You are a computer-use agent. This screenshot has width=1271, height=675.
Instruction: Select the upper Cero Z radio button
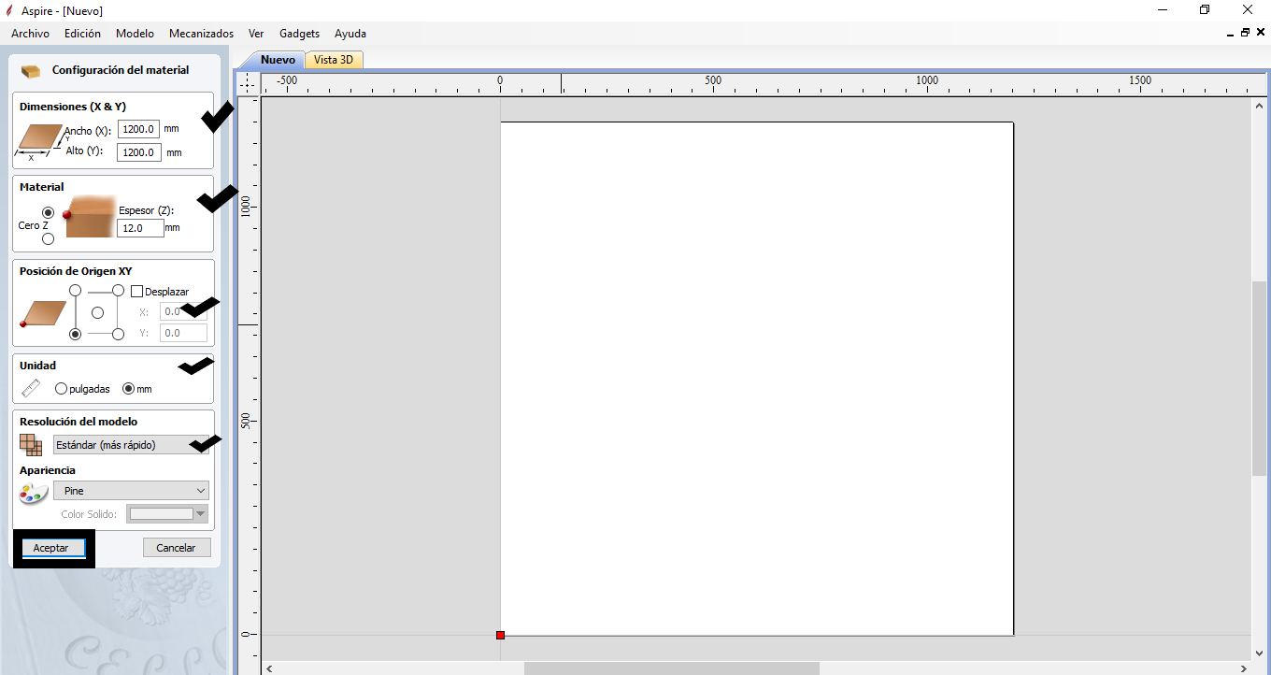tap(49, 213)
